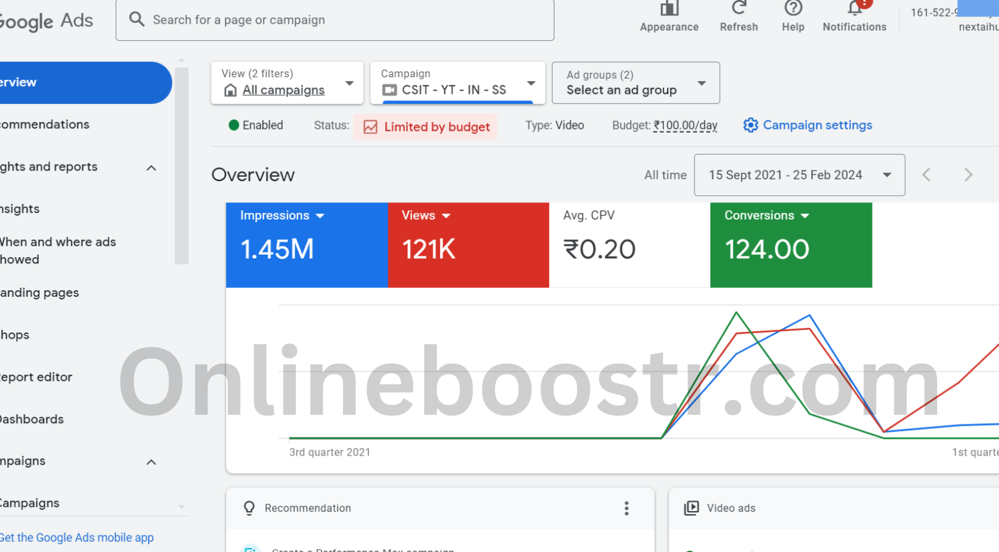Open the Impressions metric dropdown
The image size is (999, 552).
(x=320, y=216)
